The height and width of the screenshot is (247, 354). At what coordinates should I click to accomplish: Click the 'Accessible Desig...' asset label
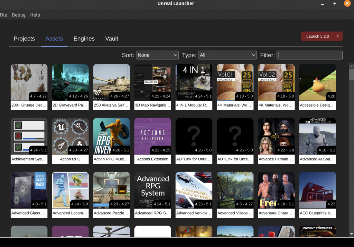click(x=317, y=105)
